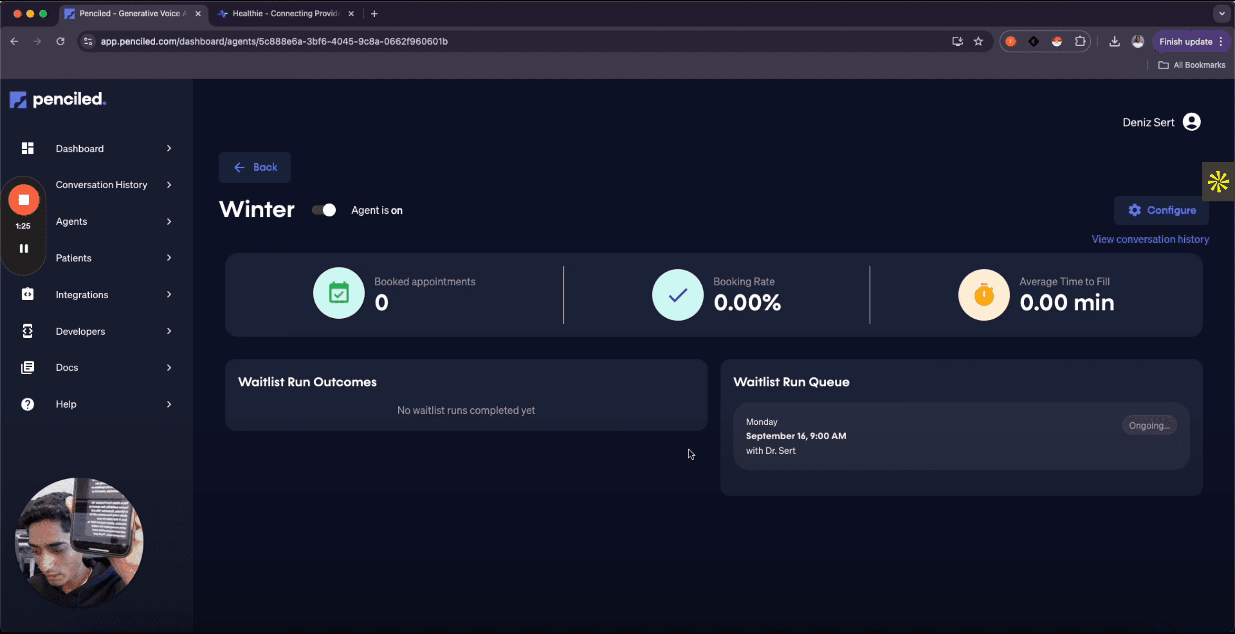Open the Dashboard panel icon in sidebar
This screenshot has width=1235, height=634.
27,148
